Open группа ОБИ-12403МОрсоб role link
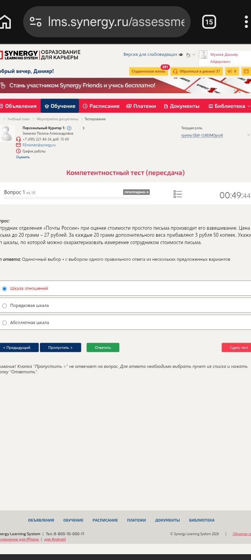This screenshot has width=251, height=560. [202, 135]
